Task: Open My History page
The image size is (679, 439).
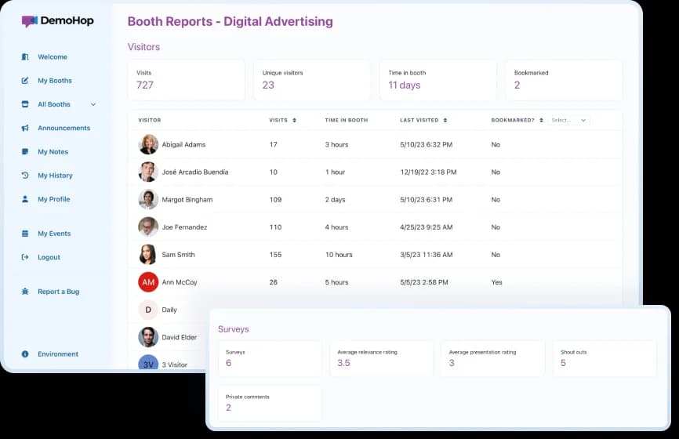Action: coord(55,176)
